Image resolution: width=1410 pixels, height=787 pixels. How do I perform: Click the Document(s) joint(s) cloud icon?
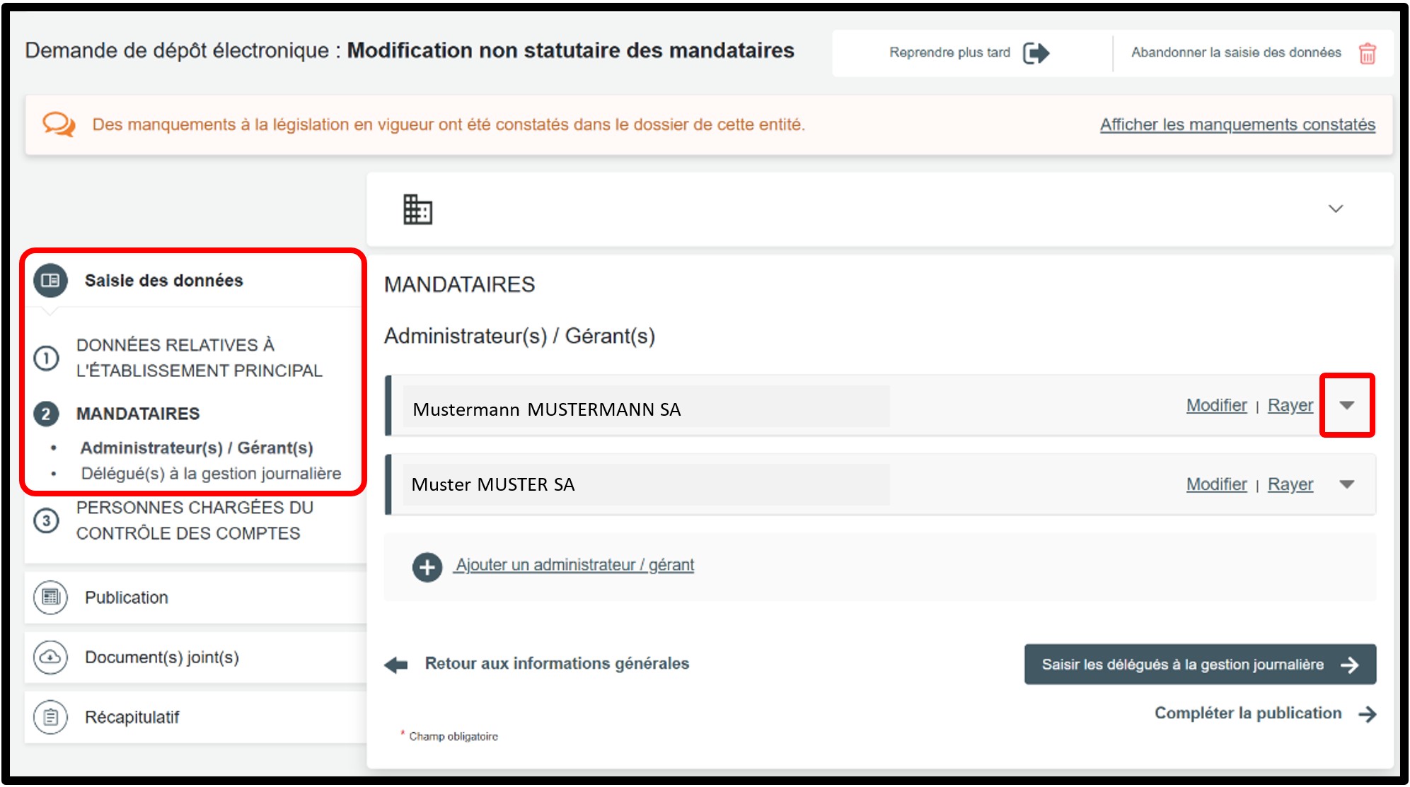pyautogui.click(x=50, y=657)
